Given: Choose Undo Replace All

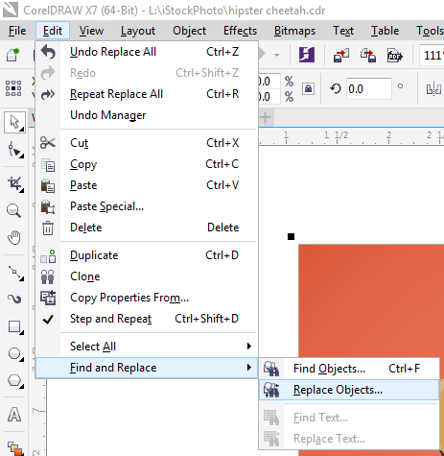Looking at the screenshot, I should tap(147, 52).
